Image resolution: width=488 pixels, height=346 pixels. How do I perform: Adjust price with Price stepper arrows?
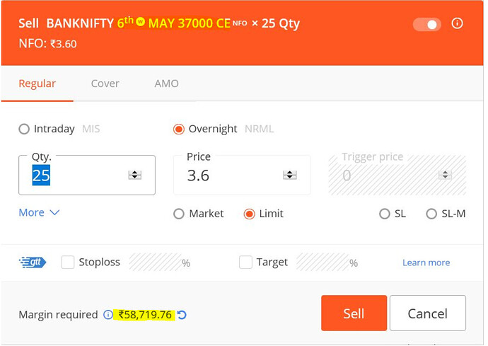click(x=290, y=175)
